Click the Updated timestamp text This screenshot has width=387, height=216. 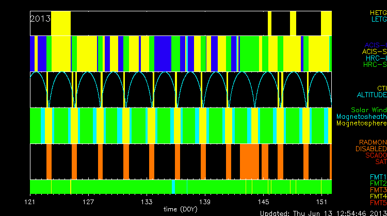(322, 212)
